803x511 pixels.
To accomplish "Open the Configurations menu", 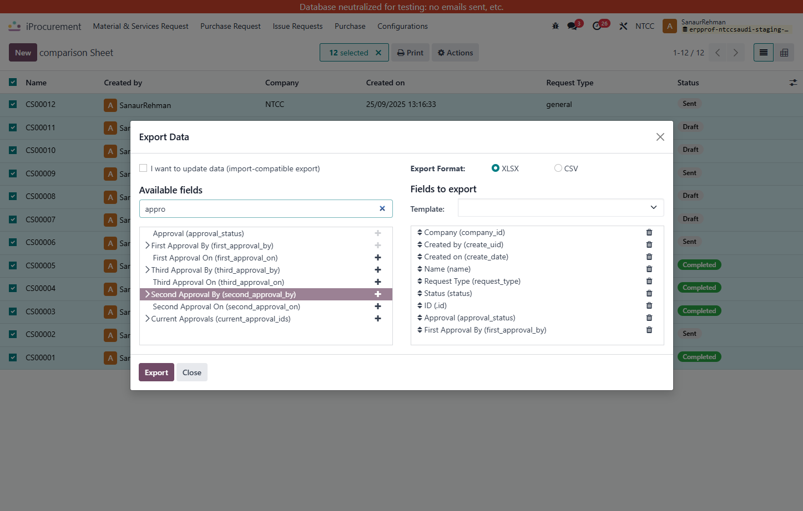I will coord(402,26).
